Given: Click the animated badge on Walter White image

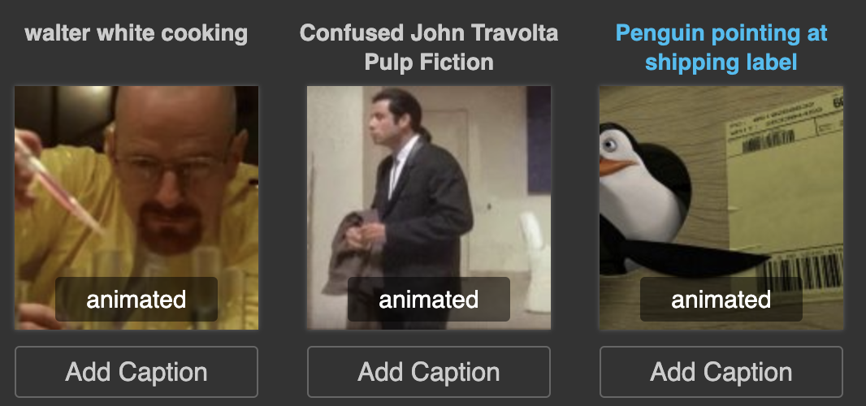Looking at the screenshot, I should point(136,300).
